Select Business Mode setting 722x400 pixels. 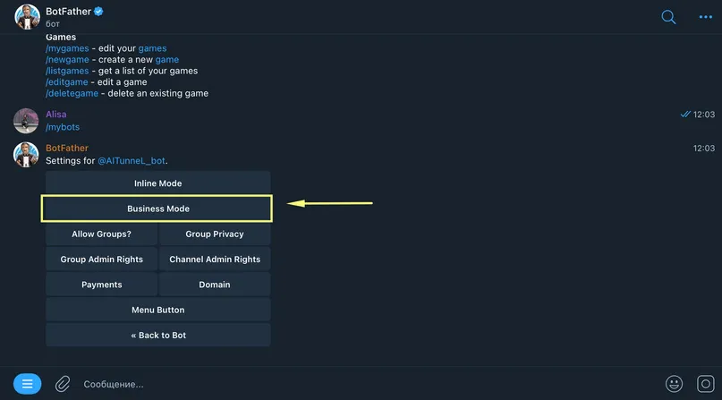[x=158, y=209]
